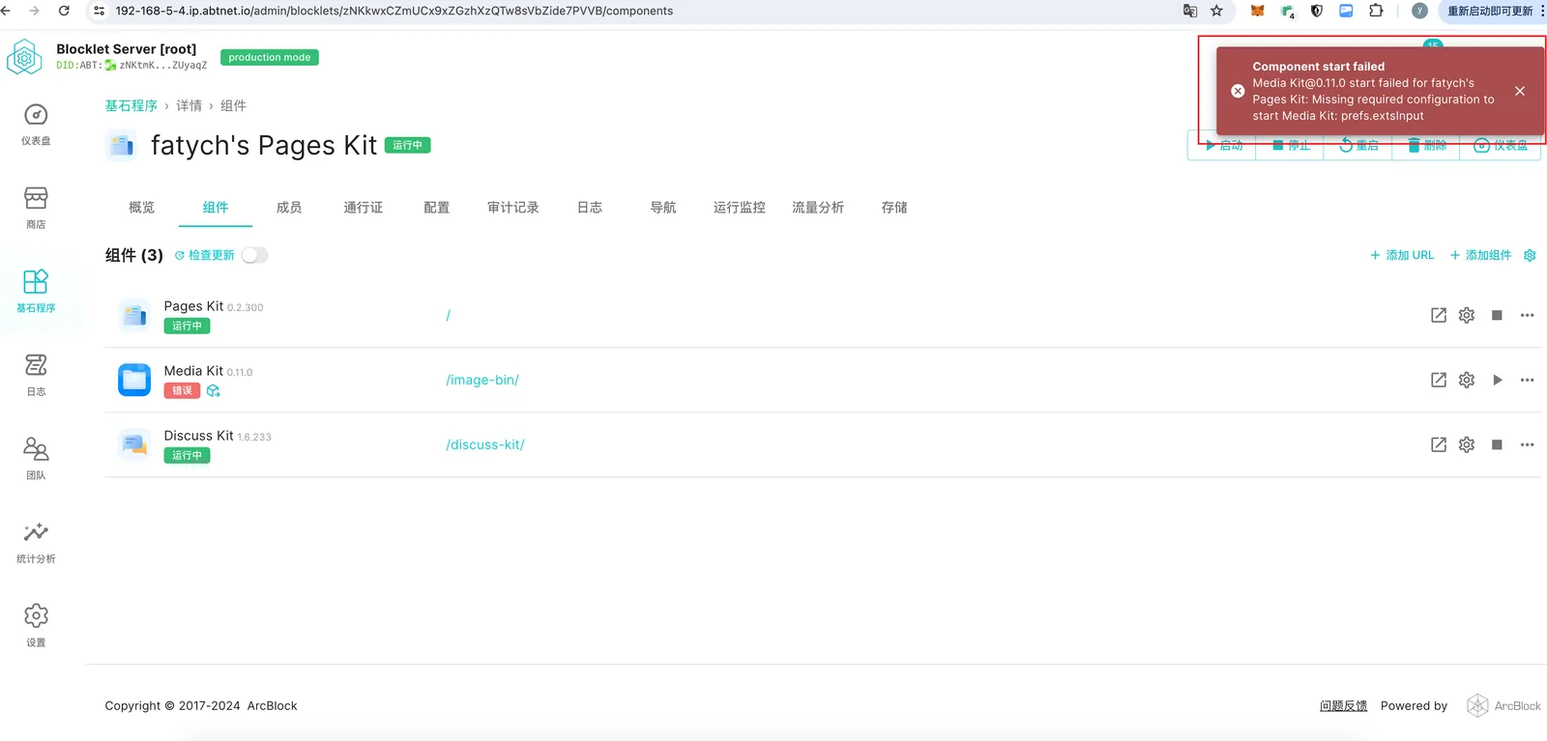Click the Delete (删除) button
Screen dimensions: 1547x741
coord(1426,145)
